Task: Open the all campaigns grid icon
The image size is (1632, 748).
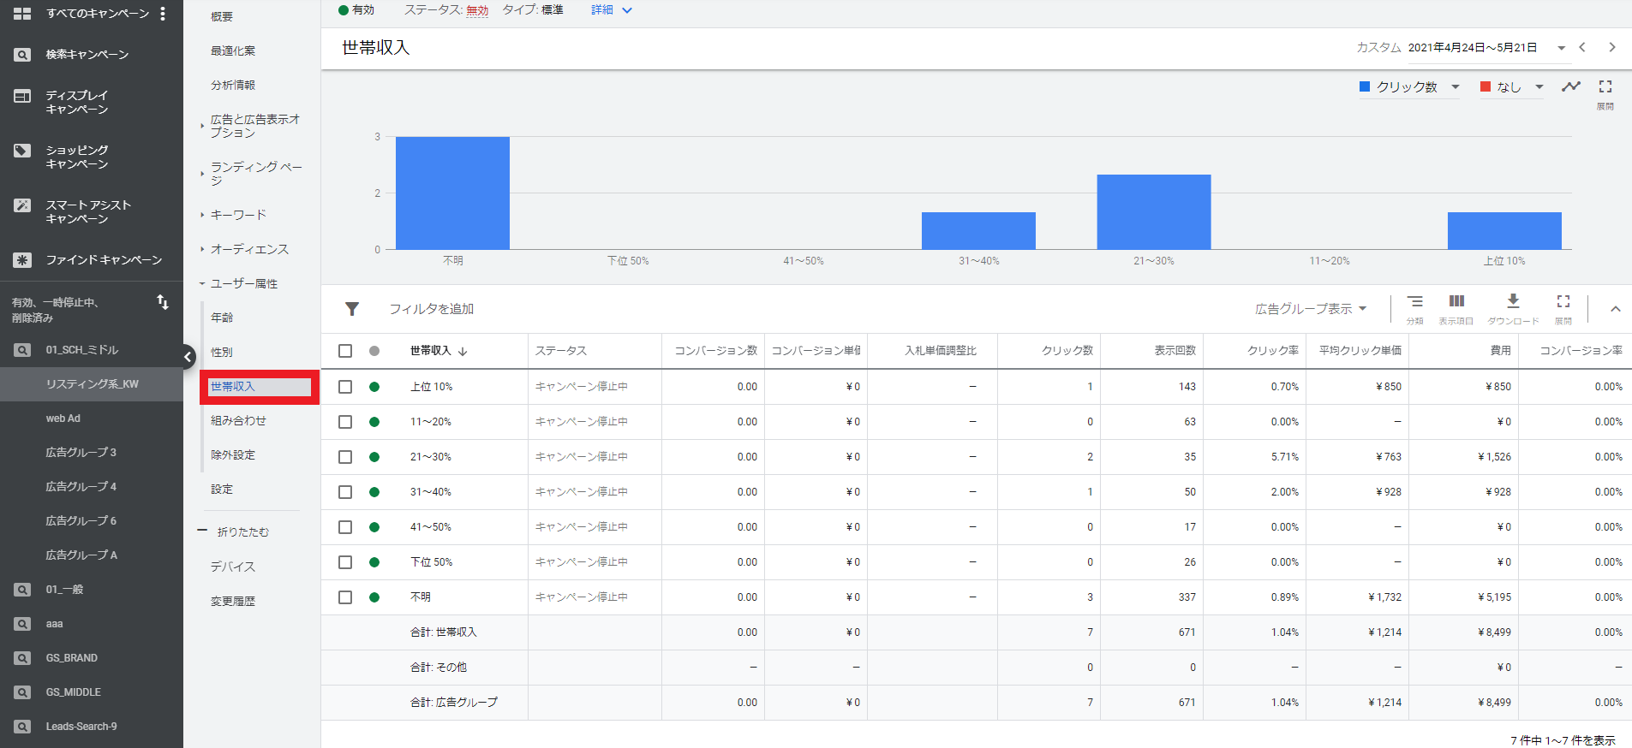Action: 22,14
